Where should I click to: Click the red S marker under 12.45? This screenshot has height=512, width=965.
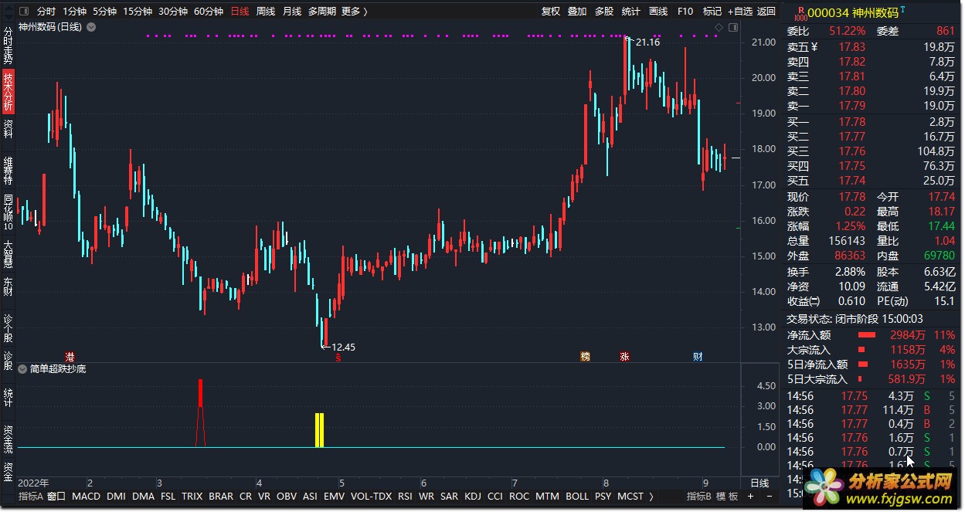point(338,358)
